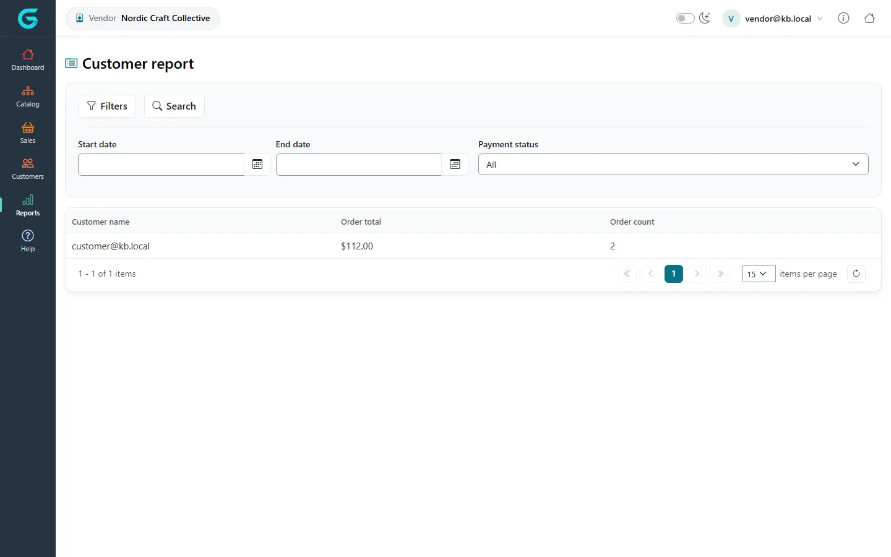Focus the End date input field

coord(359,165)
